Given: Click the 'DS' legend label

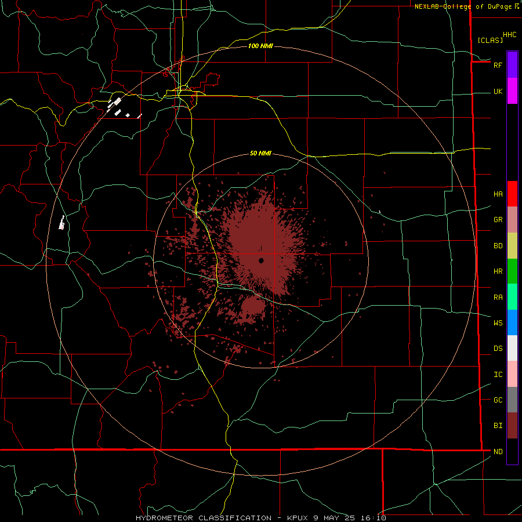Looking at the screenshot, I should (x=498, y=348).
